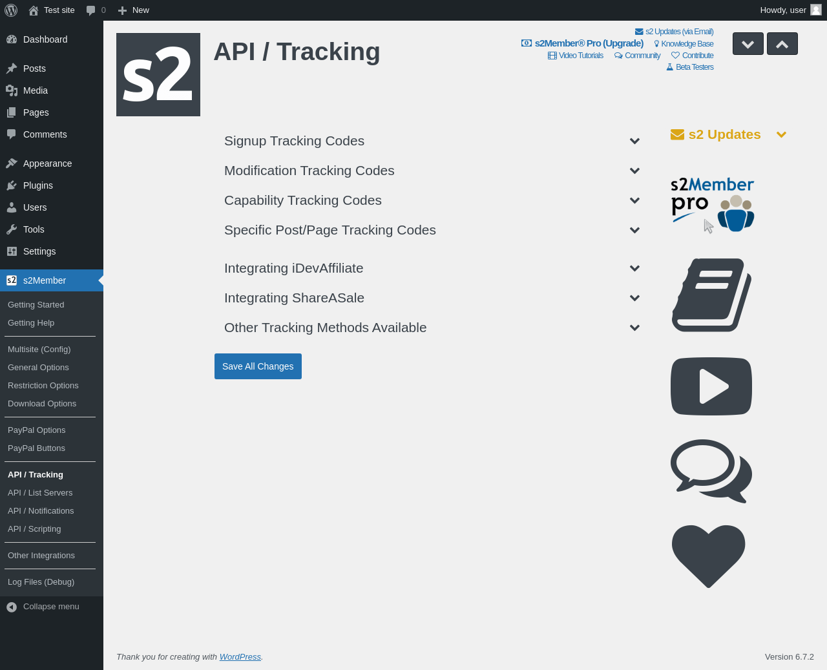This screenshot has height=670, width=827.
Task: Follow the WordPress footer link
Action: click(x=240, y=656)
